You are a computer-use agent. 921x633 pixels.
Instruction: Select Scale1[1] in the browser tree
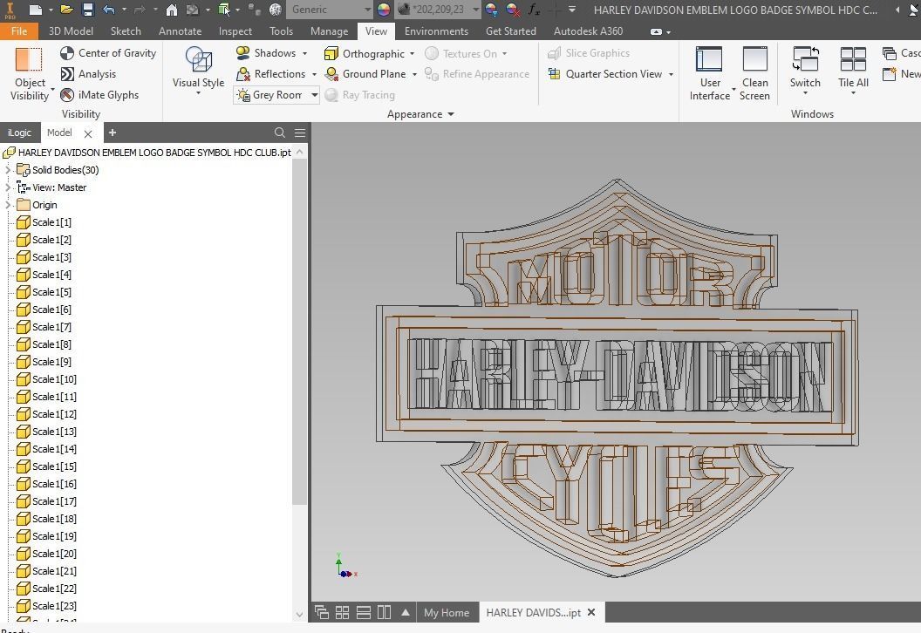tap(44, 222)
